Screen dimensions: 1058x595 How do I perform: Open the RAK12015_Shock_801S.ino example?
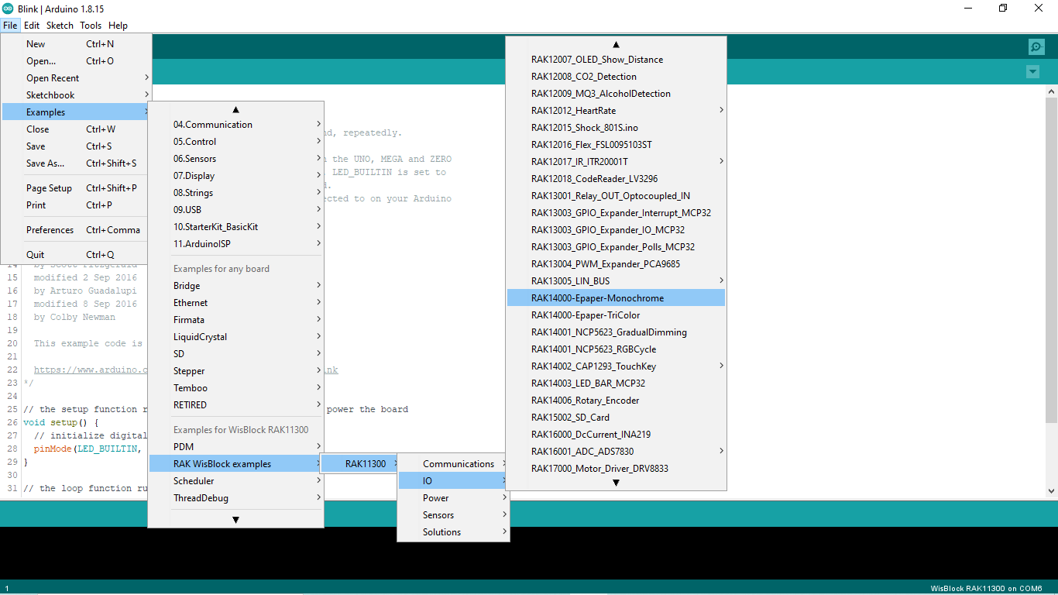[x=616, y=128]
